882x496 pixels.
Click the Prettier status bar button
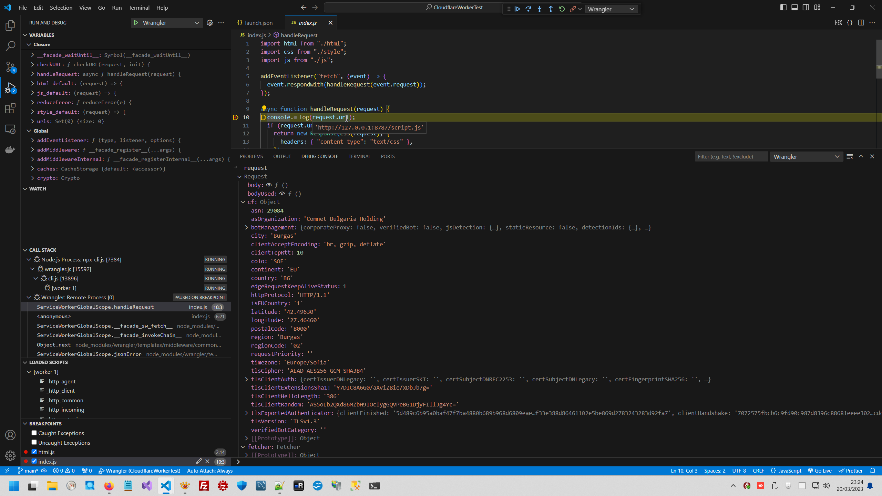(851, 471)
